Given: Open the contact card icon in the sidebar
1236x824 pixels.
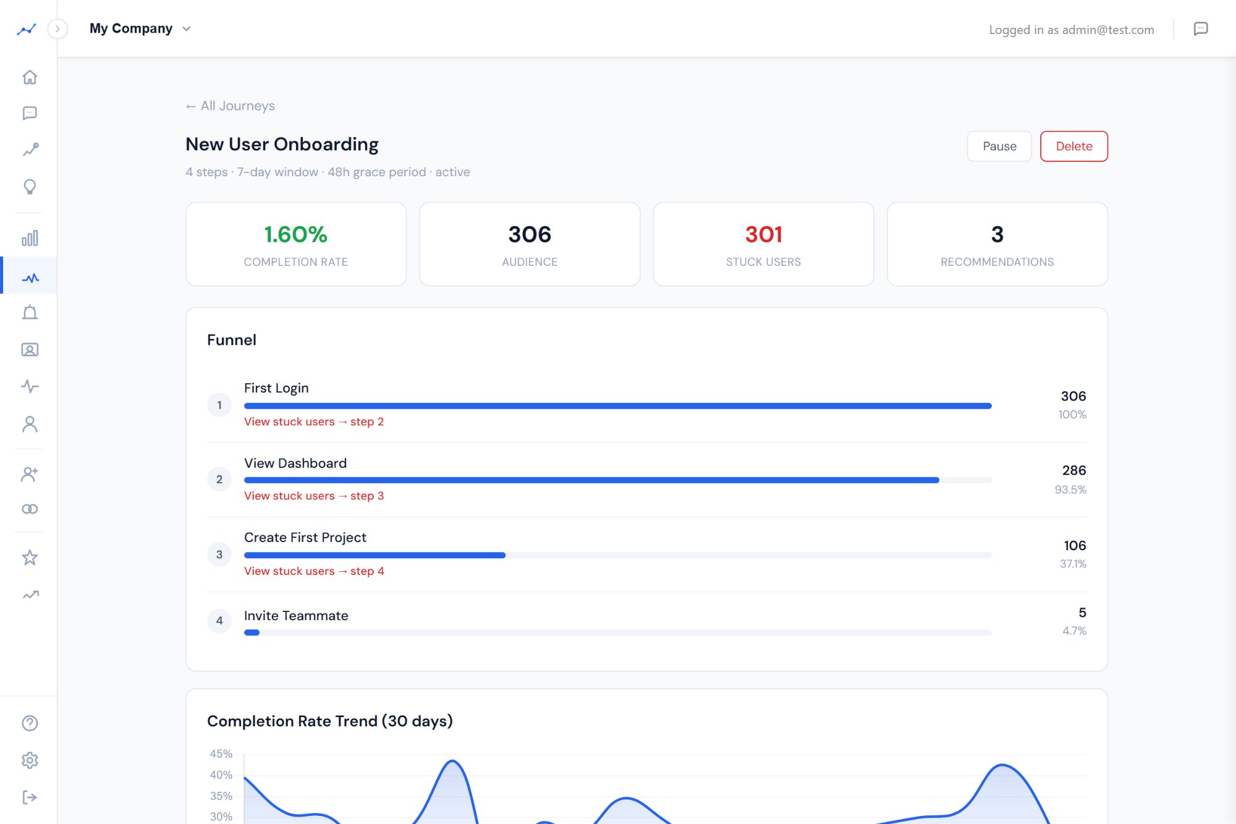Looking at the screenshot, I should click(x=30, y=350).
